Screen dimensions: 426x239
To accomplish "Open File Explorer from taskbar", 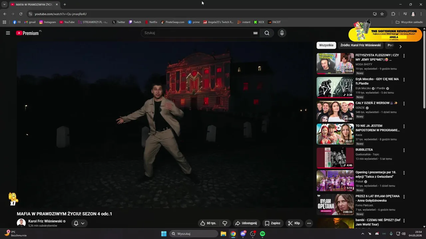I will (x=223, y=234).
